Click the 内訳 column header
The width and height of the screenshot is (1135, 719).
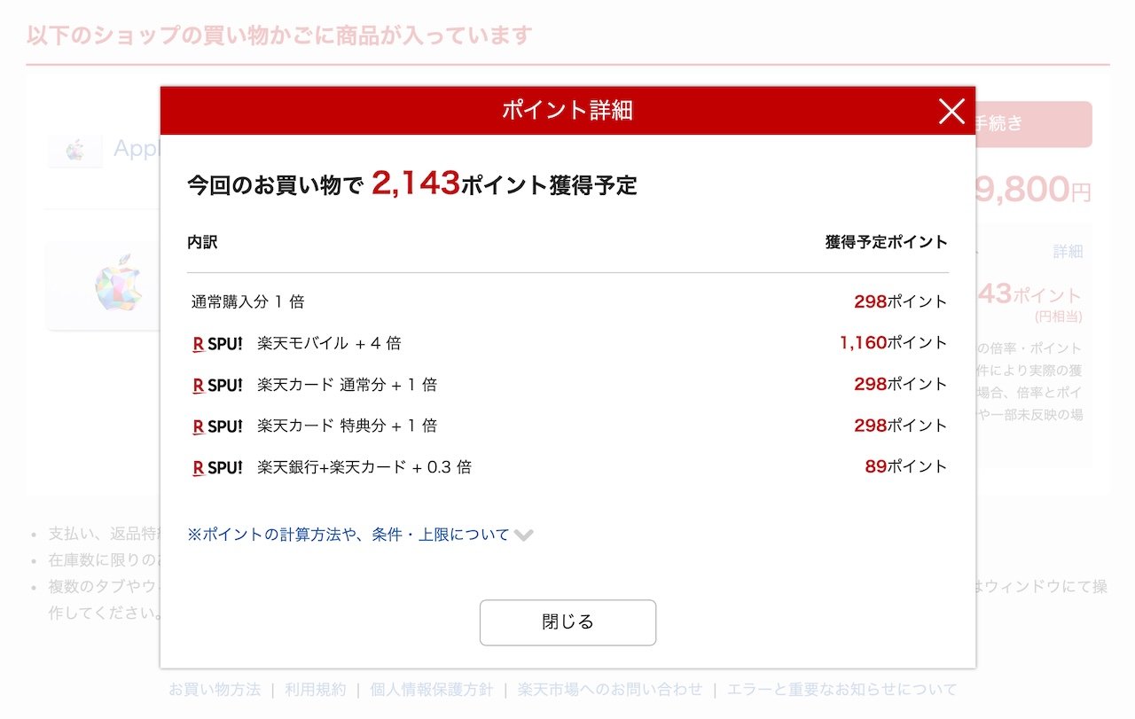click(x=202, y=242)
